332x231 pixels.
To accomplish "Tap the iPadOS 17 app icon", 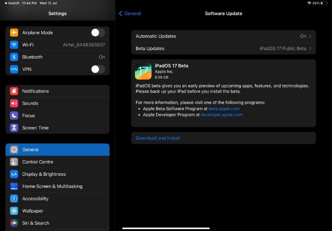I will (x=143, y=71).
